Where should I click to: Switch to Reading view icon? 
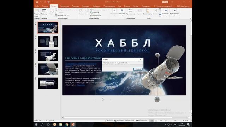tap(161, 121)
